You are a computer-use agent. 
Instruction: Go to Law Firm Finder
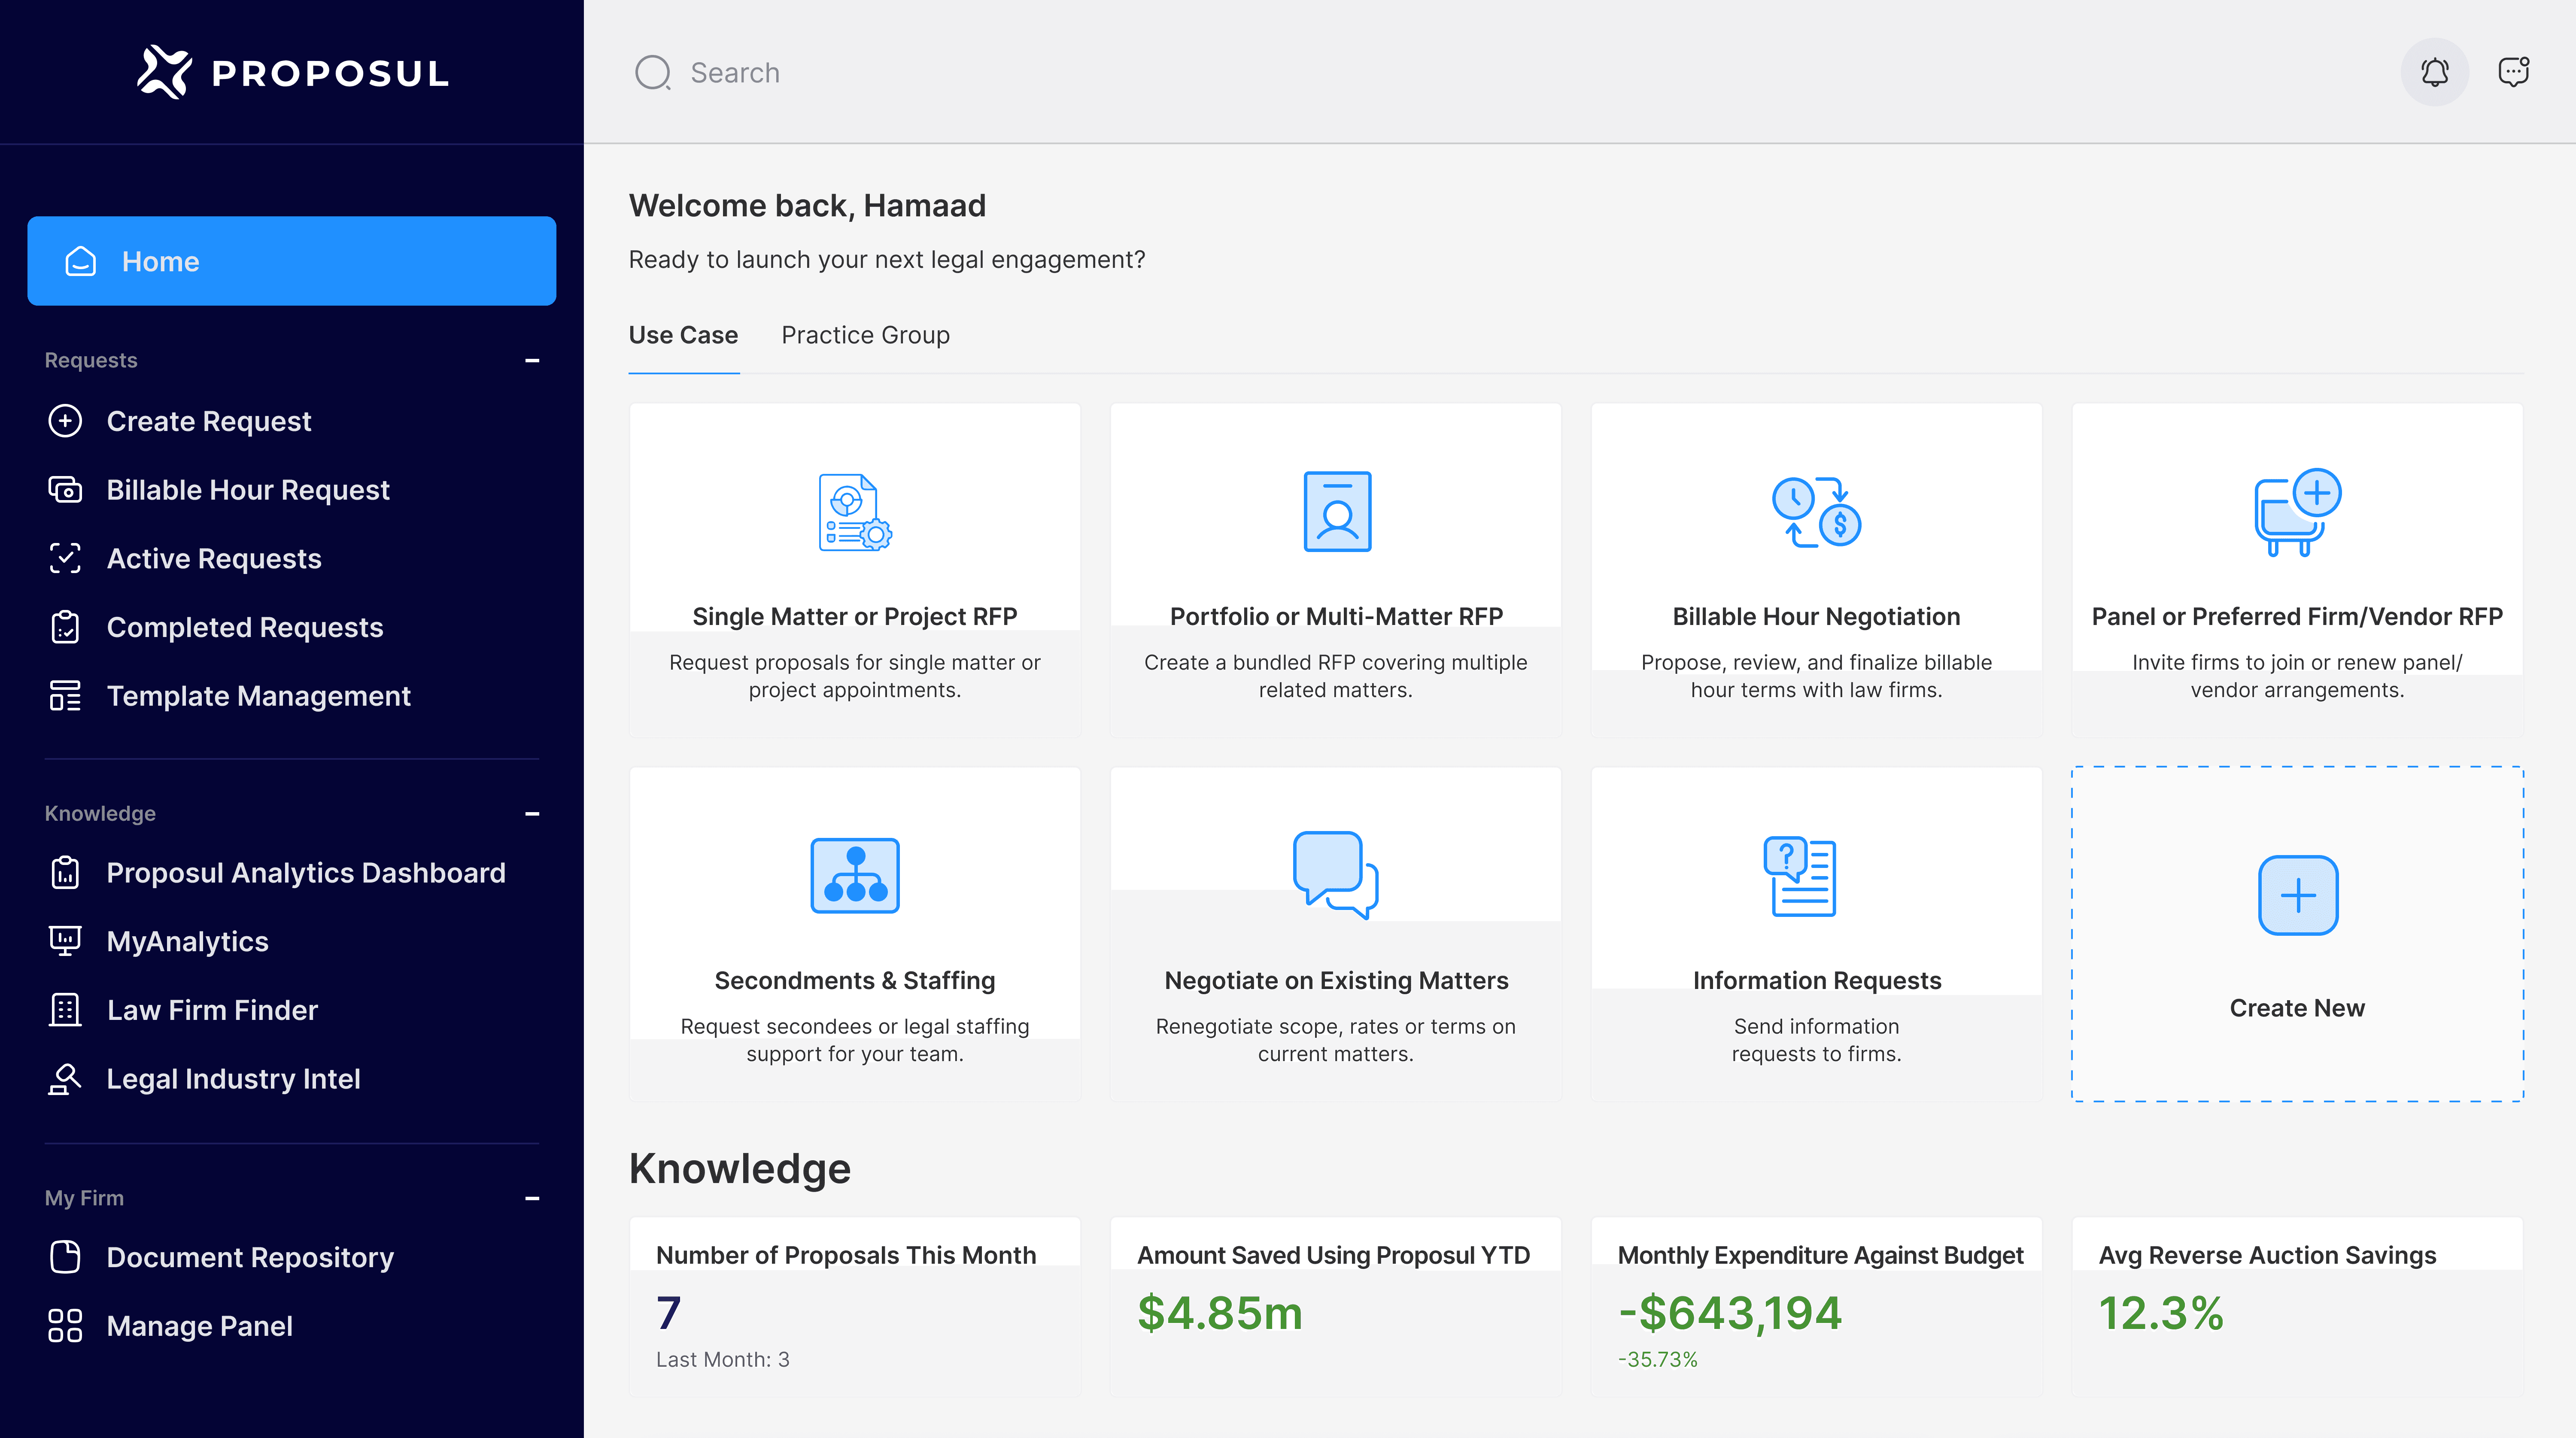212,1010
